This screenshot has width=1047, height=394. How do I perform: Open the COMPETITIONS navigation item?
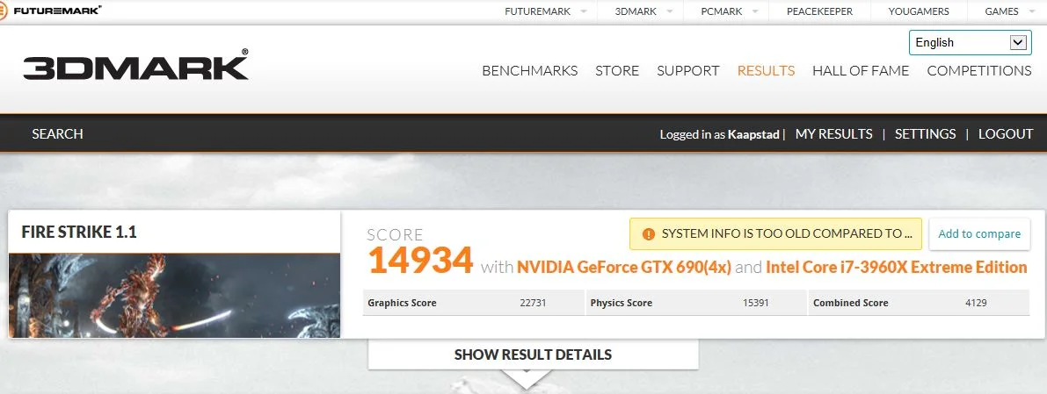(979, 71)
